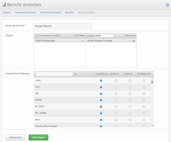Open the help question mark icon
Image resolution: width=171 pixels, height=142 pixels.
click(167, 5)
